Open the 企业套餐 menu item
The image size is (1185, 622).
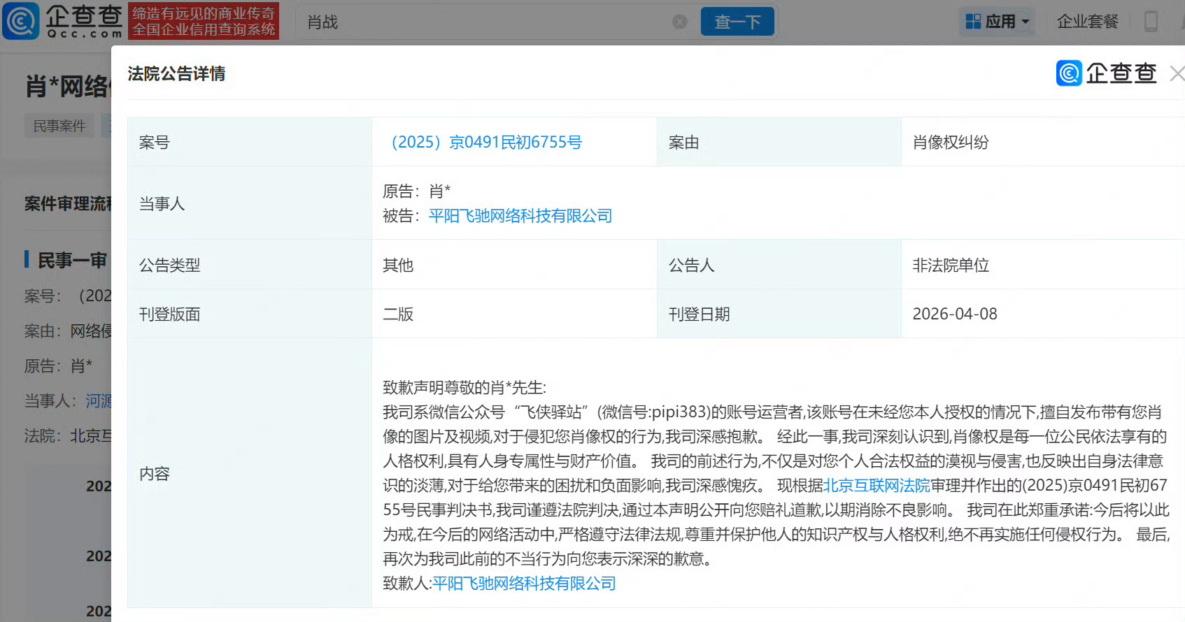(1088, 22)
